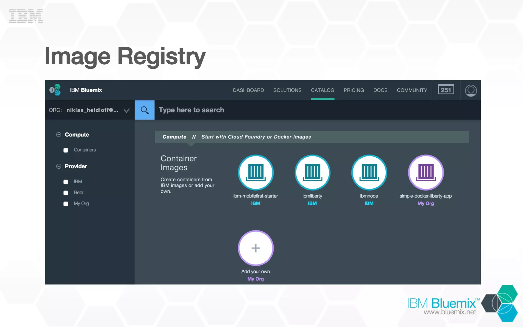This screenshot has height=327, width=523.
Task: Click the Container Images heading
Action: point(179,163)
